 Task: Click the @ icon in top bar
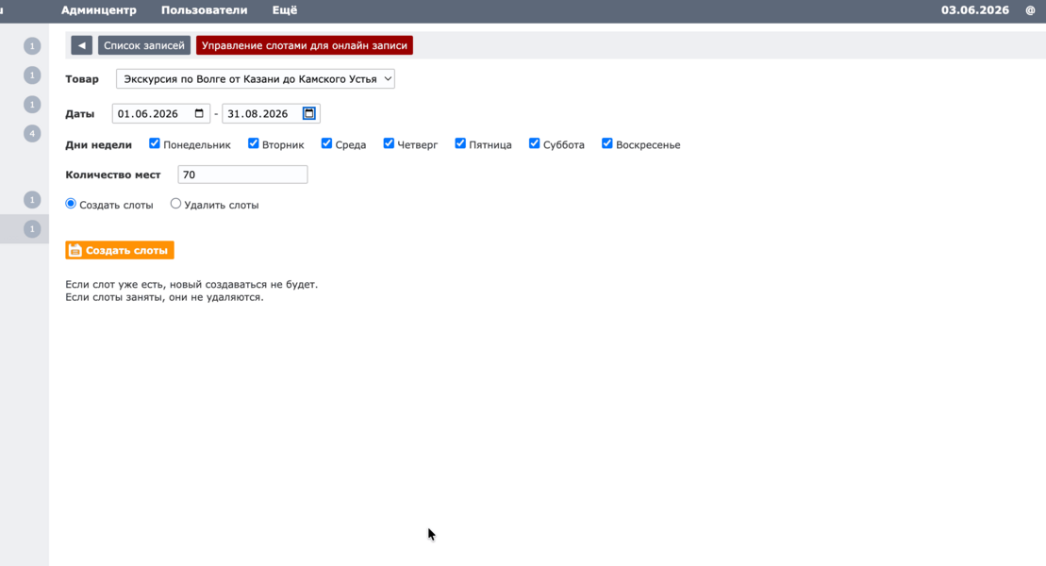[1030, 10]
